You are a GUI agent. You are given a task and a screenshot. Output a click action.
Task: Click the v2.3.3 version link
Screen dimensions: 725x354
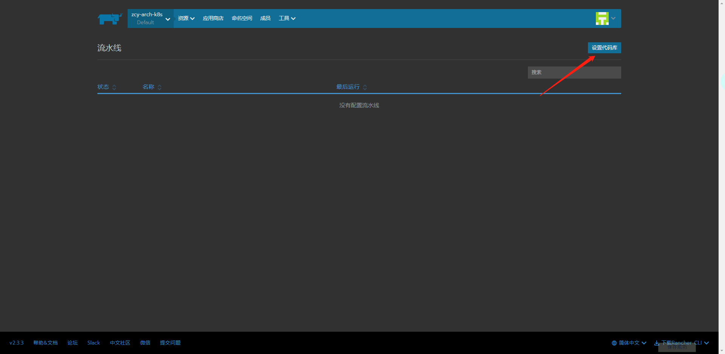(17, 343)
